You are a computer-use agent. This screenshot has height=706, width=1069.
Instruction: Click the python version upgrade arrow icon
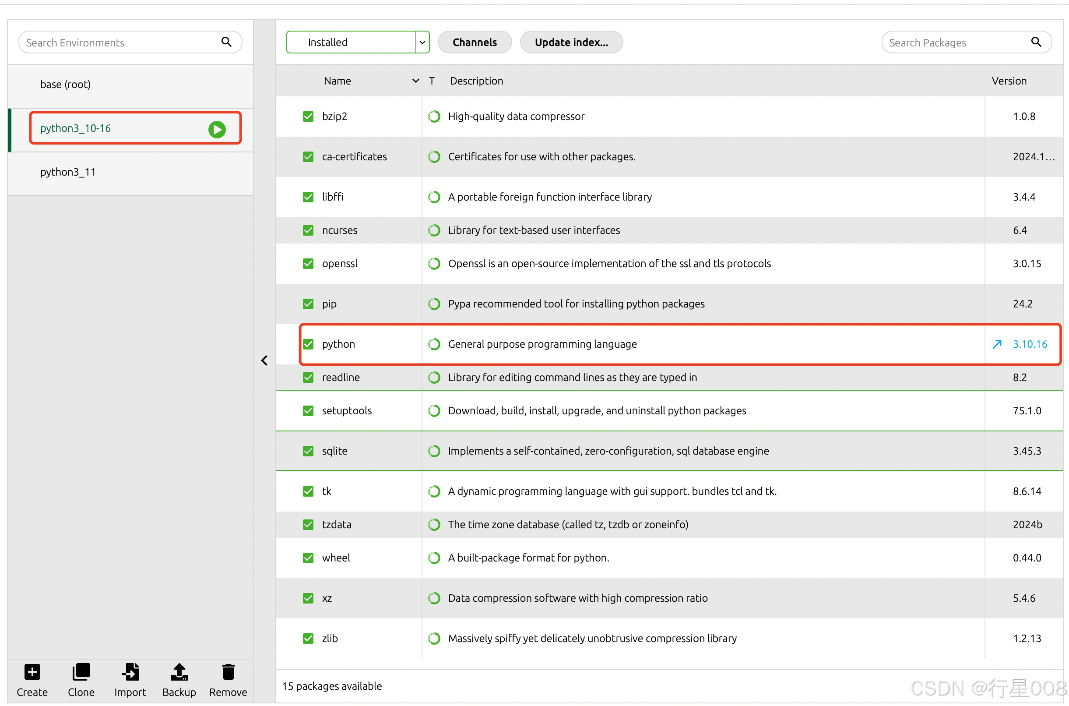997,344
